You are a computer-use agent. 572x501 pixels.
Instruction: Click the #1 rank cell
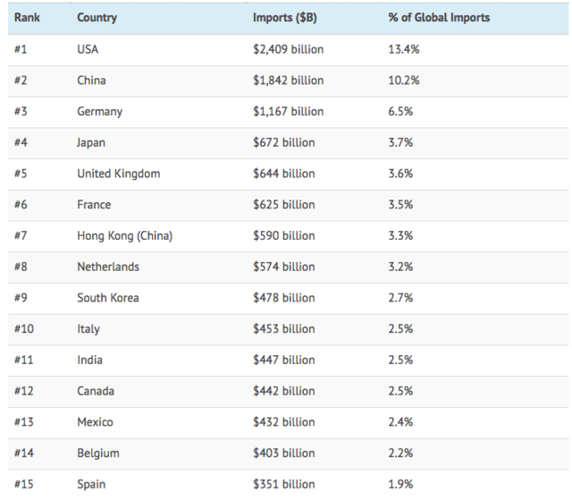(21, 49)
